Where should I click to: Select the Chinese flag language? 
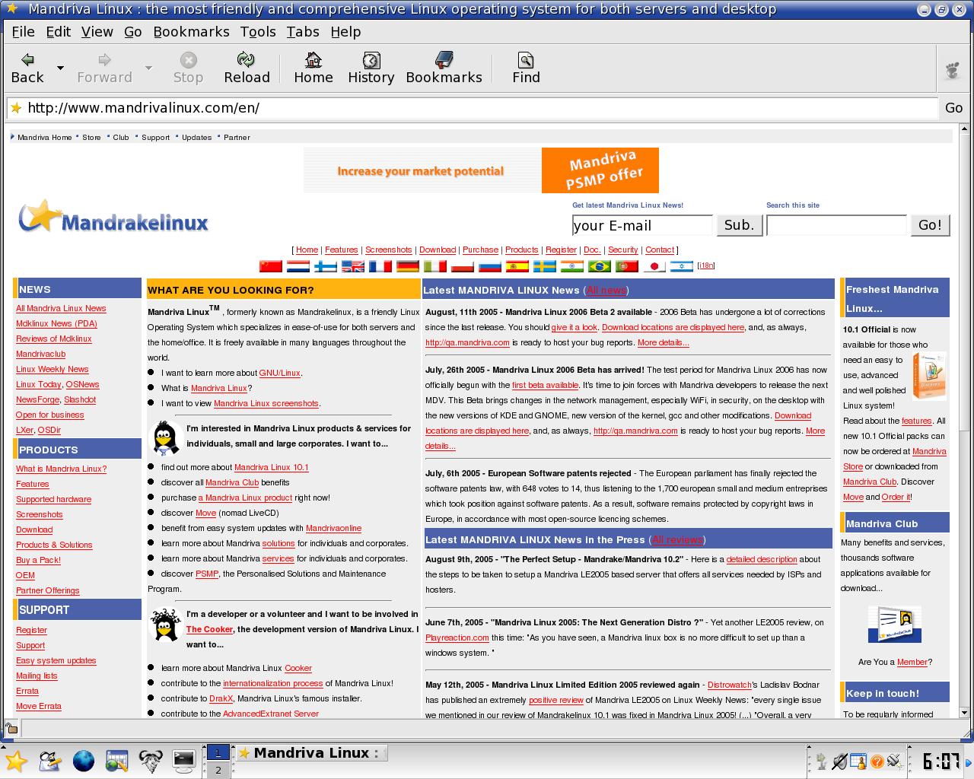coord(271,266)
